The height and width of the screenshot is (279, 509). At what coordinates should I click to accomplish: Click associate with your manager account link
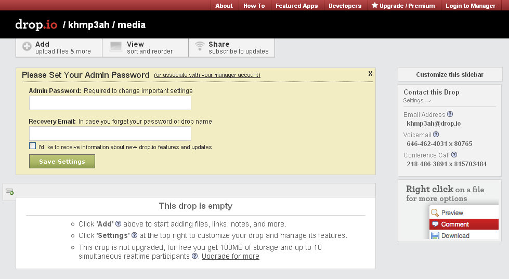(207, 75)
